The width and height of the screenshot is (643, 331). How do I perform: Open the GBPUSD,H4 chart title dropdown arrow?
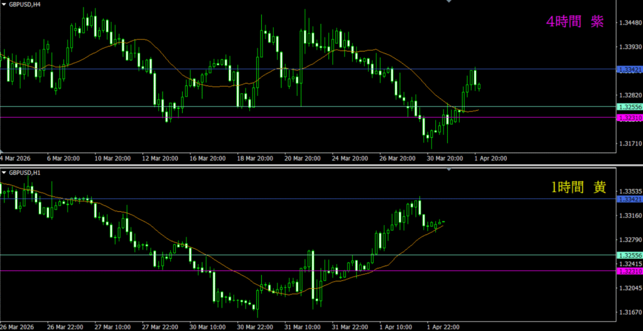pos(4,4)
